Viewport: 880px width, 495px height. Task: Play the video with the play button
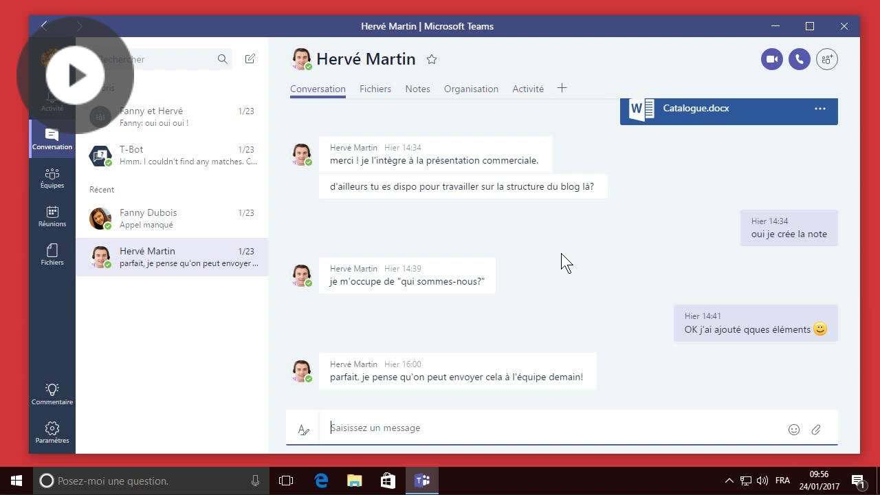pos(76,76)
